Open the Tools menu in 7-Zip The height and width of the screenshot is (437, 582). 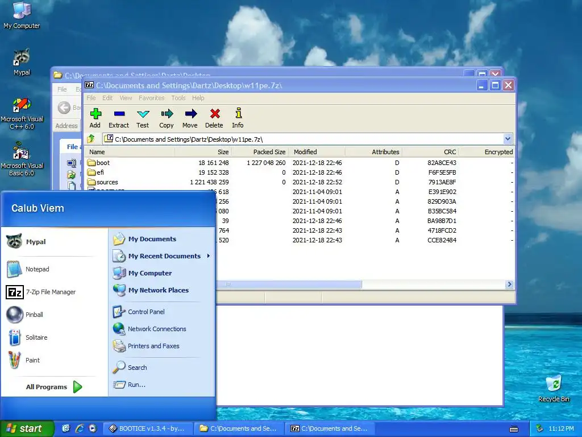[178, 98]
